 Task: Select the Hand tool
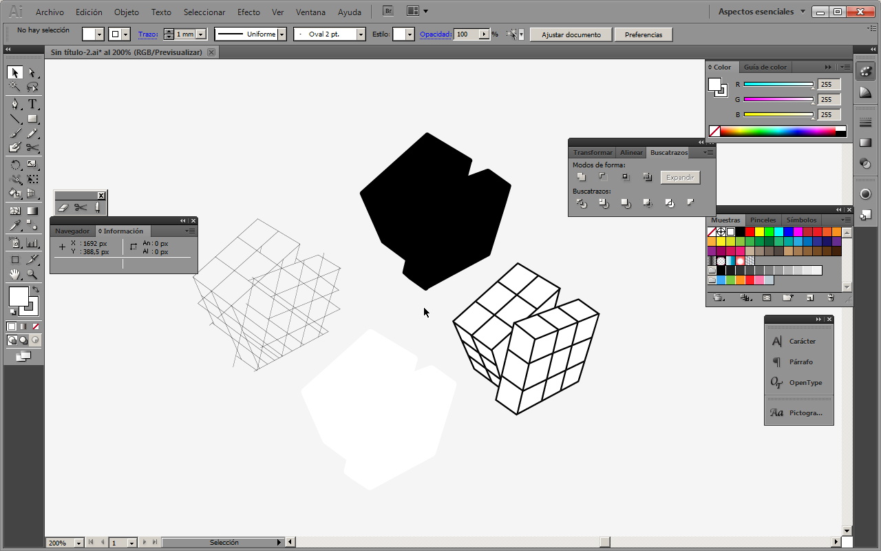[x=15, y=274]
